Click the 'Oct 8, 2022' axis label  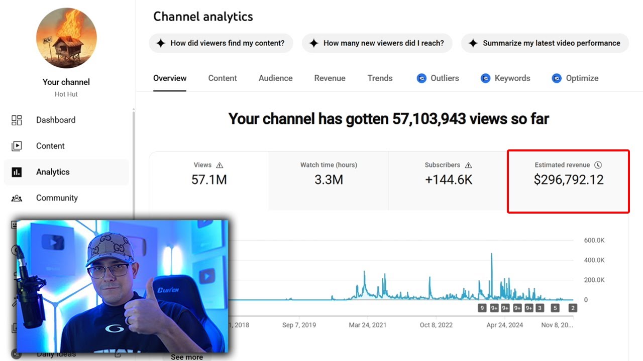(x=436, y=325)
